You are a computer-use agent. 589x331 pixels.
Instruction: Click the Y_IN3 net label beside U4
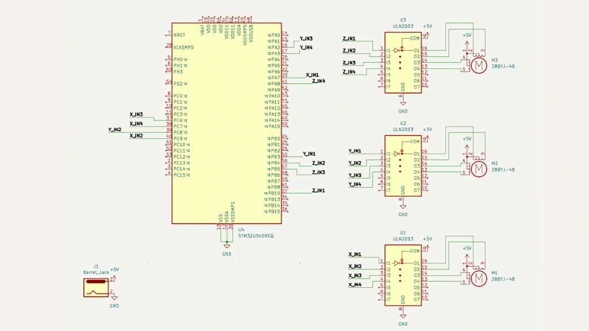[306, 39]
